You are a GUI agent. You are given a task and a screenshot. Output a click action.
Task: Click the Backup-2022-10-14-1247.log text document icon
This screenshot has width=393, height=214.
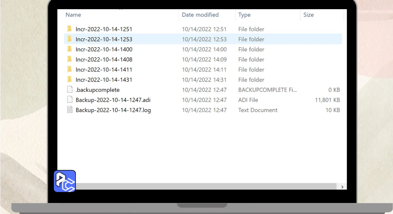(70, 110)
